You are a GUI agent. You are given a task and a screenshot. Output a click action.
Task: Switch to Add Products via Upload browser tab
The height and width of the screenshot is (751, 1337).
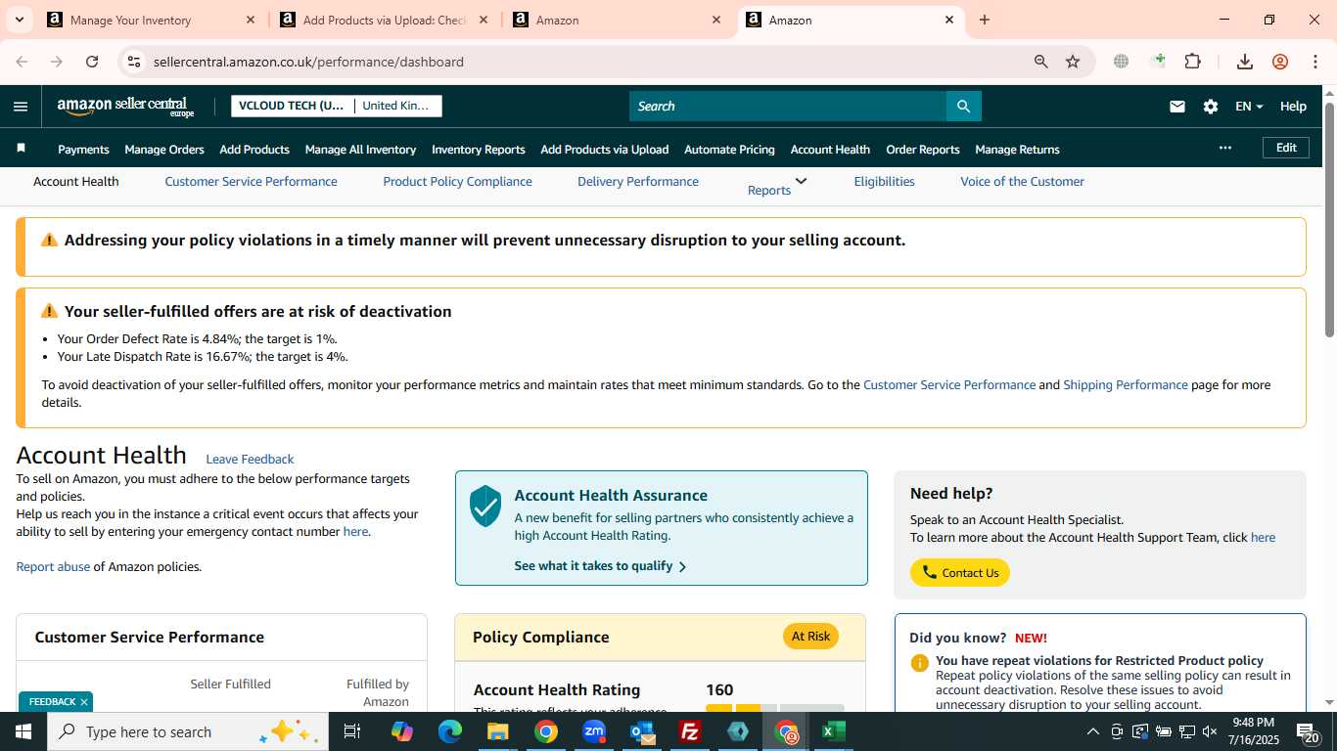[x=385, y=20]
